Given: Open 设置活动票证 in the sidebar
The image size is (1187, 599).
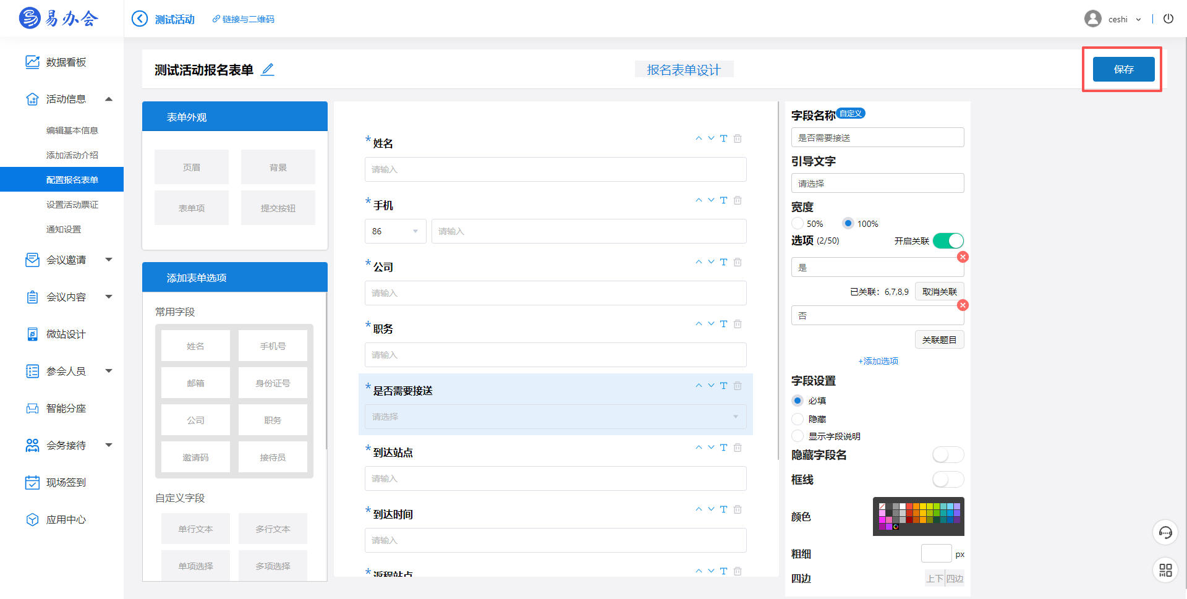Looking at the screenshot, I should point(72,205).
